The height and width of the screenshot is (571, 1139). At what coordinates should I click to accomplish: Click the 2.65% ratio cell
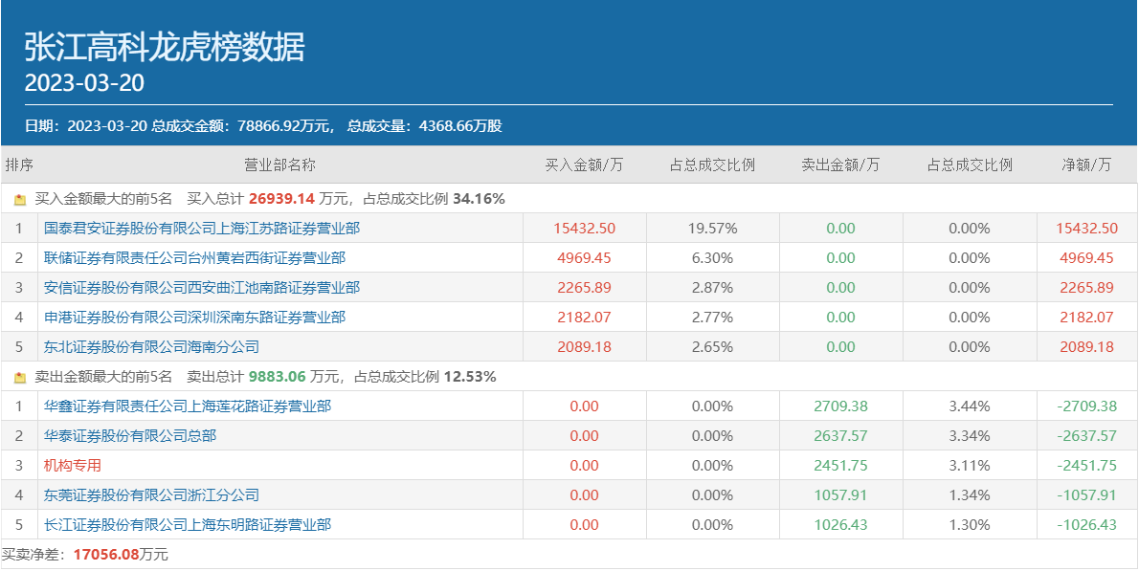(x=713, y=347)
